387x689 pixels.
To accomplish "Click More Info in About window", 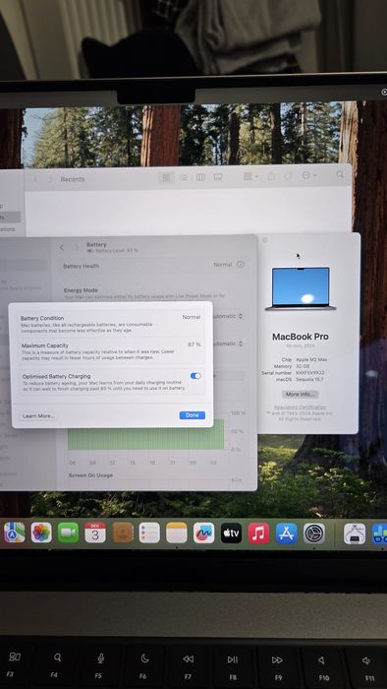I will (300, 394).
